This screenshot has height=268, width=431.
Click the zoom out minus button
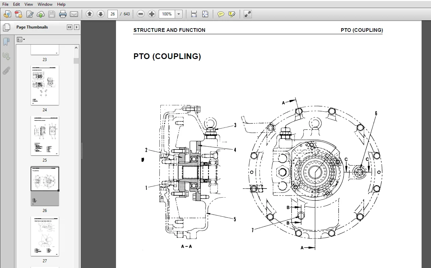pos(141,14)
